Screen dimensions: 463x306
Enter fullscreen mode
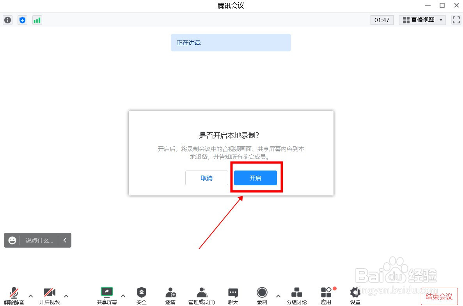tap(456, 20)
